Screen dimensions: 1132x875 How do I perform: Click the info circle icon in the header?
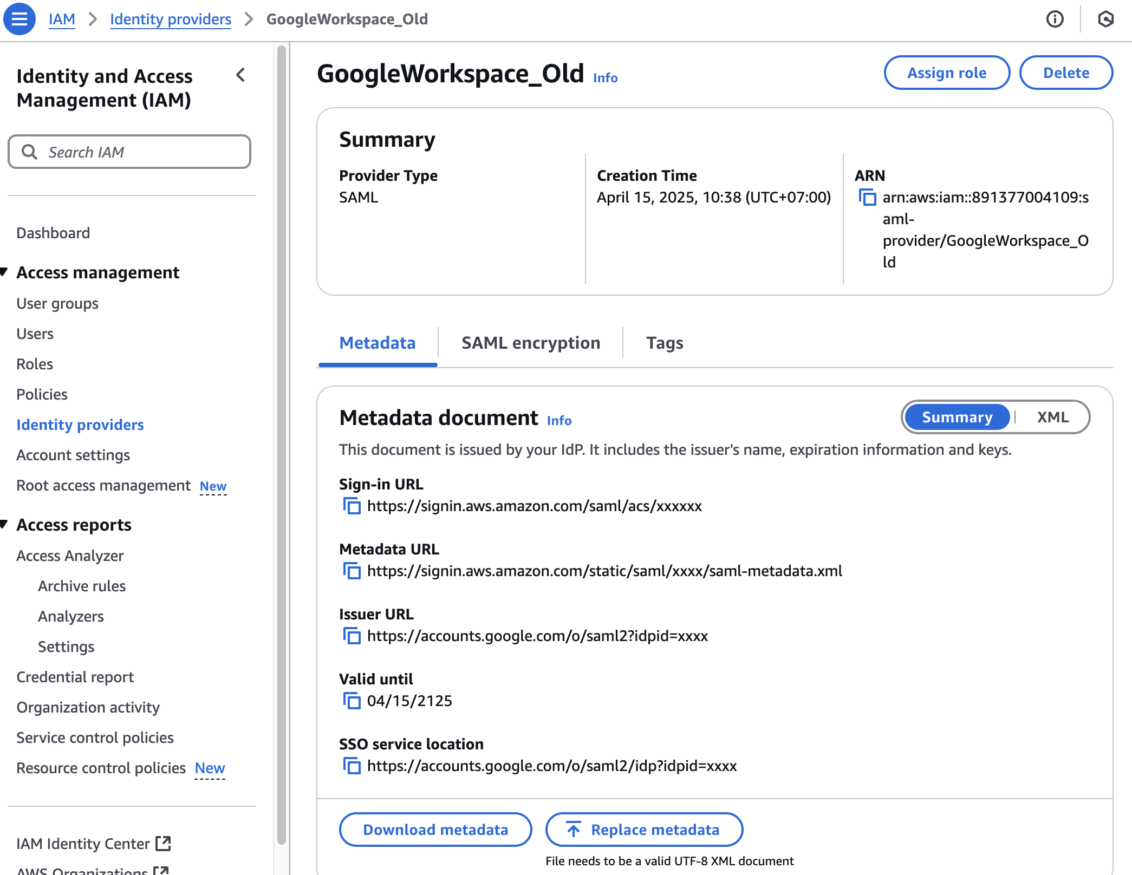[x=1055, y=19]
